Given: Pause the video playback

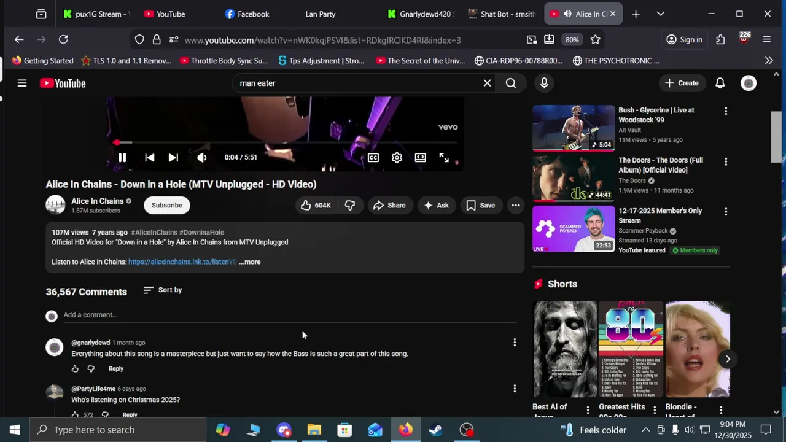Looking at the screenshot, I should [122, 158].
